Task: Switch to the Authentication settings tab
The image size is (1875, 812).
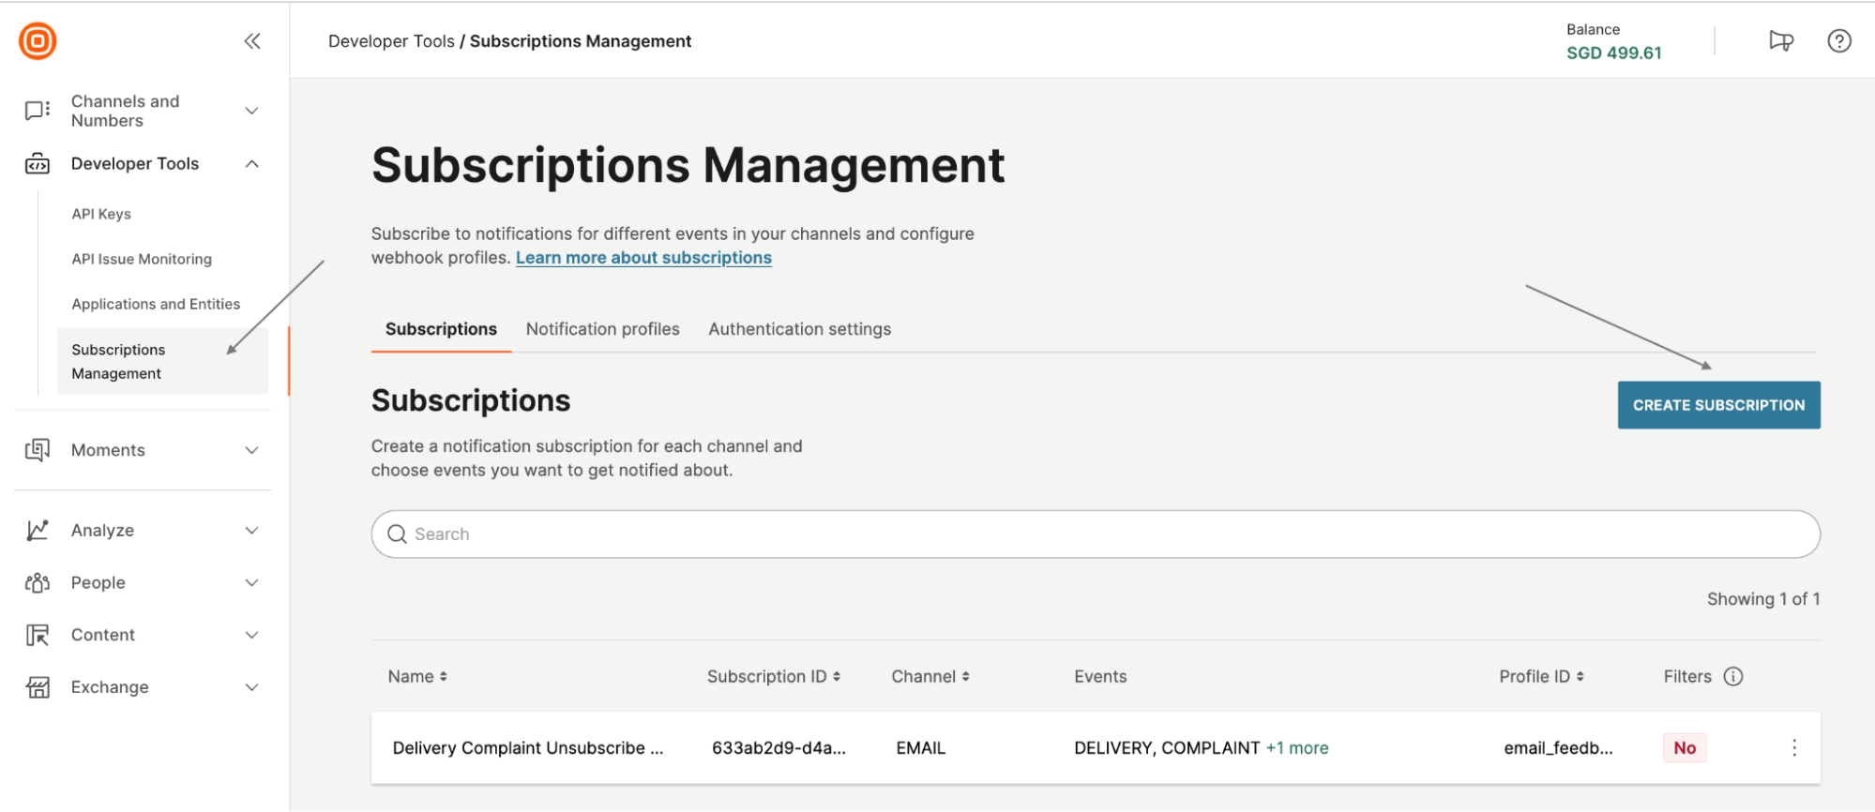Action: 799,329
